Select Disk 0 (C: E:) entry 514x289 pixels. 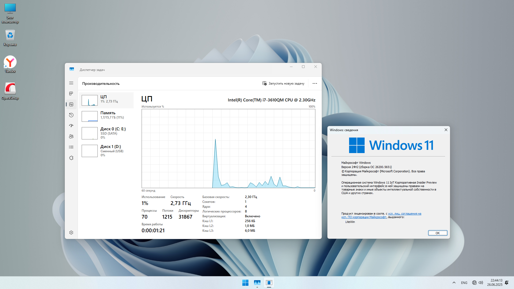[x=106, y=133]
